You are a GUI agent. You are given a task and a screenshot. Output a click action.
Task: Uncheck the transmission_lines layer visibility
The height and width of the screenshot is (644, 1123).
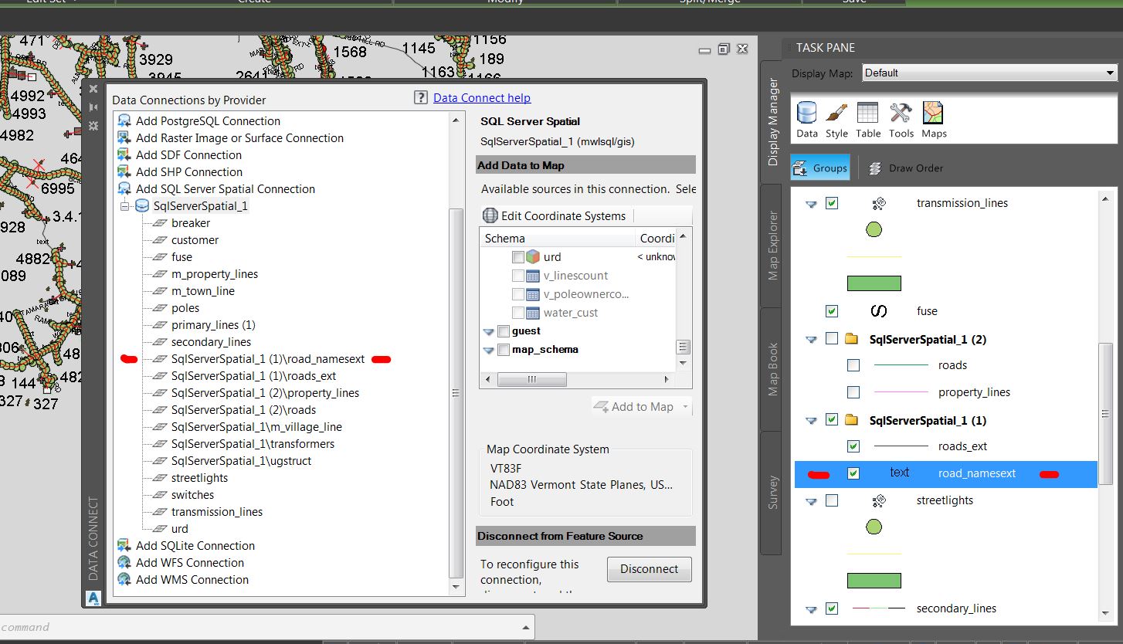click(832, 203)
